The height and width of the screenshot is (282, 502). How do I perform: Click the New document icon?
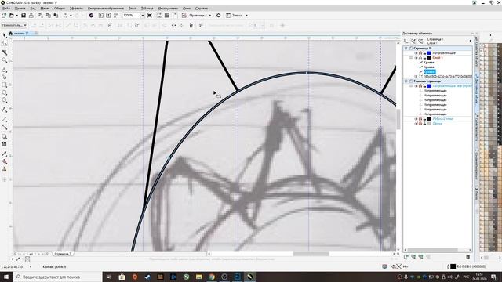(4, 16)
